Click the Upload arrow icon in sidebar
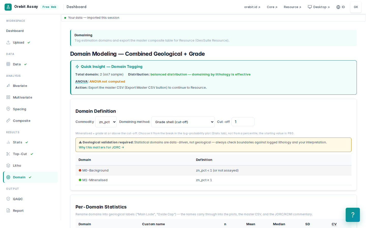This screenshot has width=366, height=228. tap(8, 42)
